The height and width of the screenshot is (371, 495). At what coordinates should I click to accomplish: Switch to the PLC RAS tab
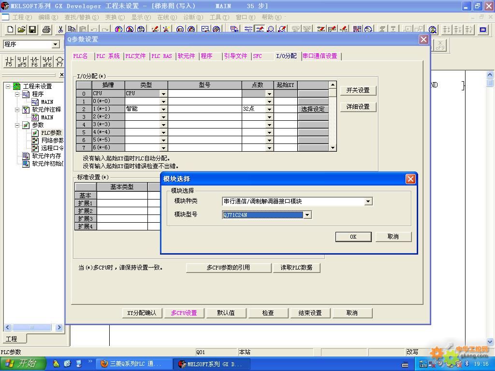161,56
